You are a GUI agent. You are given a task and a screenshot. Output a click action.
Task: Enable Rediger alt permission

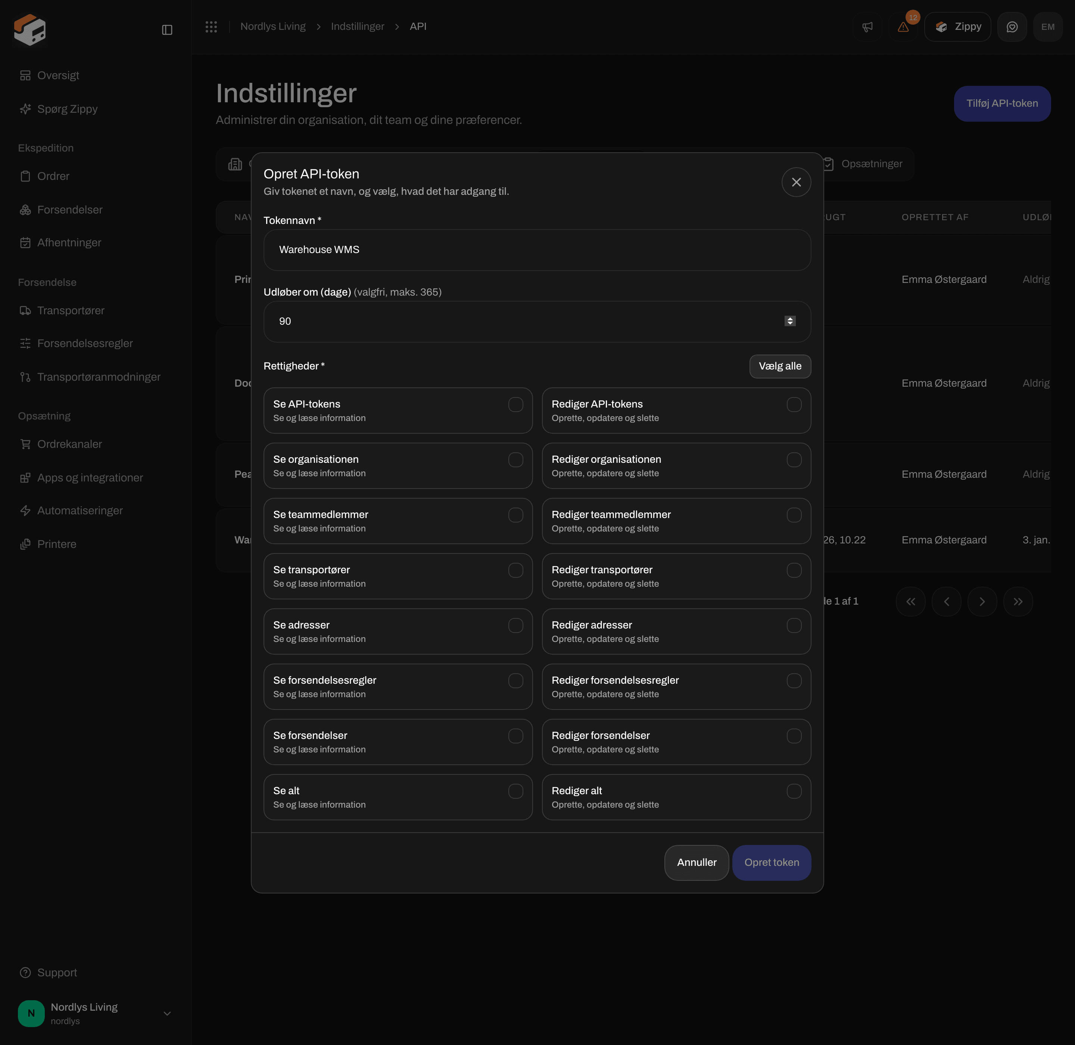[794, 792]
